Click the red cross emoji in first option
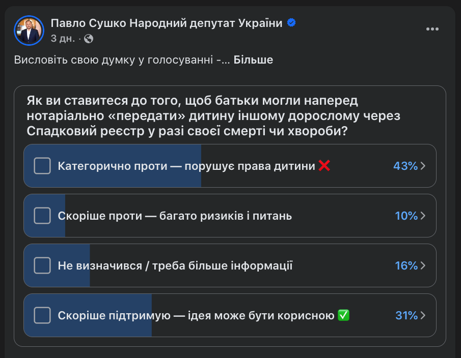 324,165
